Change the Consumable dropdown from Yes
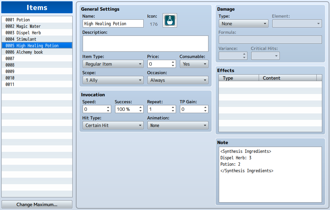The height and width of the screenshot is (210, 330). 194,64
